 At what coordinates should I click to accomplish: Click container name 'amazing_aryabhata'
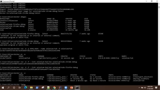point(141,79)
